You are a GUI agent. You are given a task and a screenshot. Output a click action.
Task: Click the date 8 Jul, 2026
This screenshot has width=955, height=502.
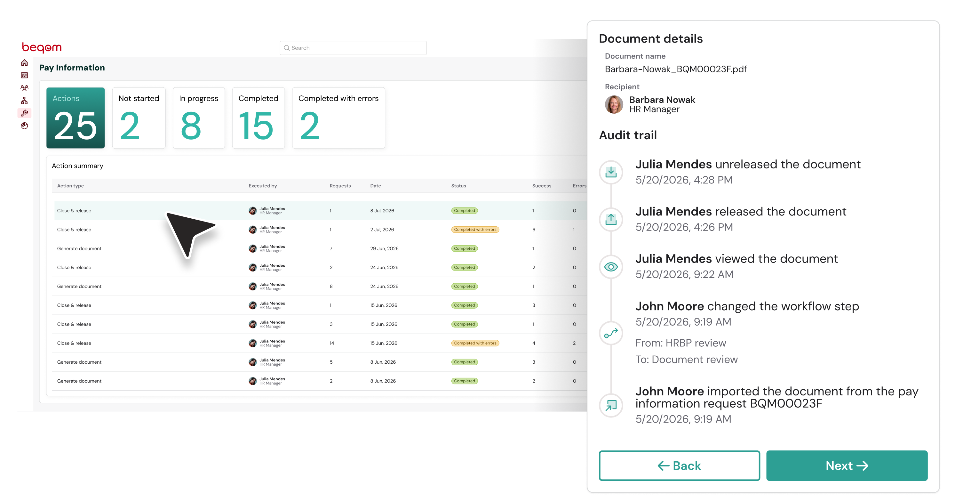pos(382,211)
